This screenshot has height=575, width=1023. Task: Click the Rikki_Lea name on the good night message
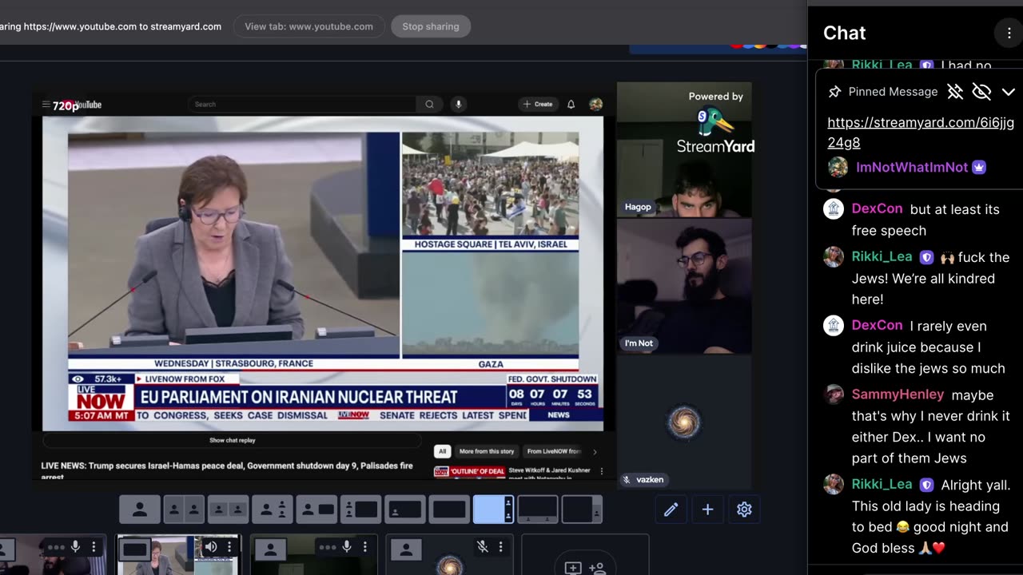pyautogui.click(x=882, y=484)
